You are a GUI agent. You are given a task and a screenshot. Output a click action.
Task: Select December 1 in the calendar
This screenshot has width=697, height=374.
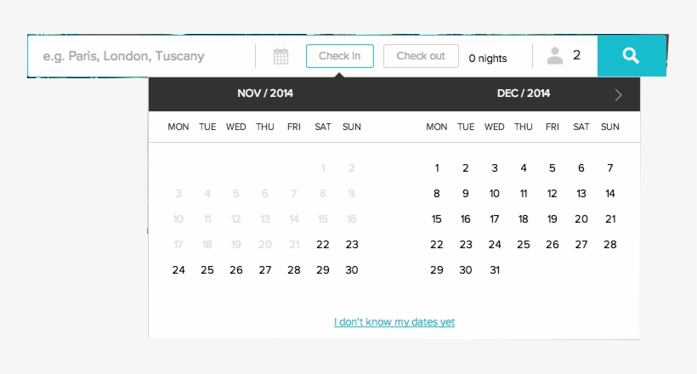[437, 168]
